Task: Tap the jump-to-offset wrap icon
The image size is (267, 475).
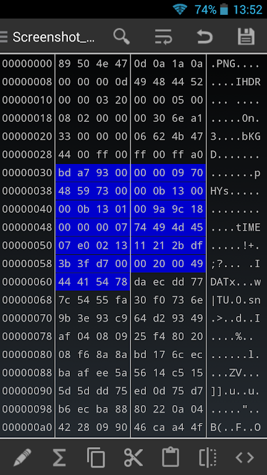Action: click(163, 36)
